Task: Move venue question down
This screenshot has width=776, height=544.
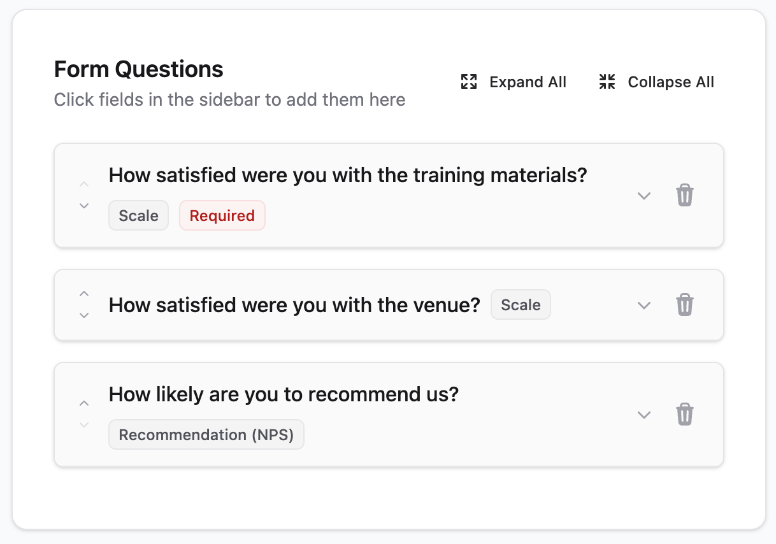Action: (84, 315)
